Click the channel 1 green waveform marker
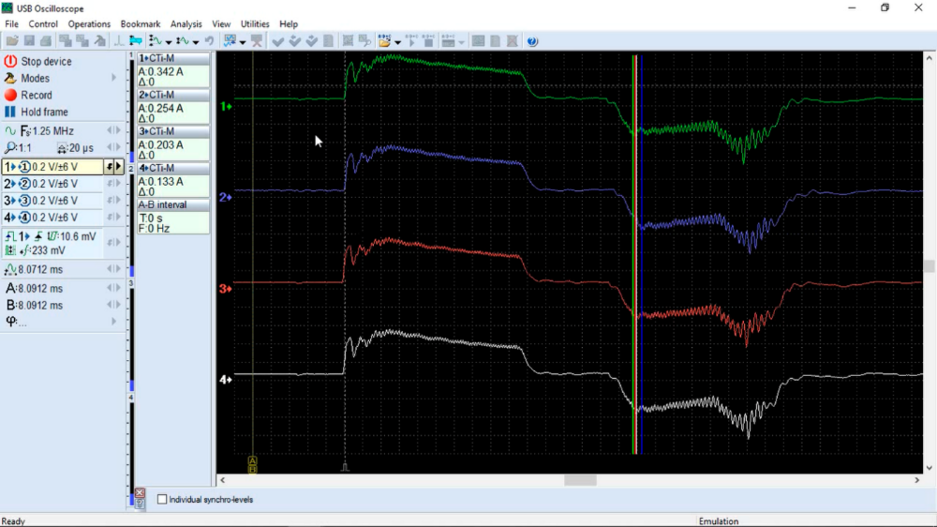The width and height of the screenshot is (937, 527). pyautogui.click(x=226, y=107)
